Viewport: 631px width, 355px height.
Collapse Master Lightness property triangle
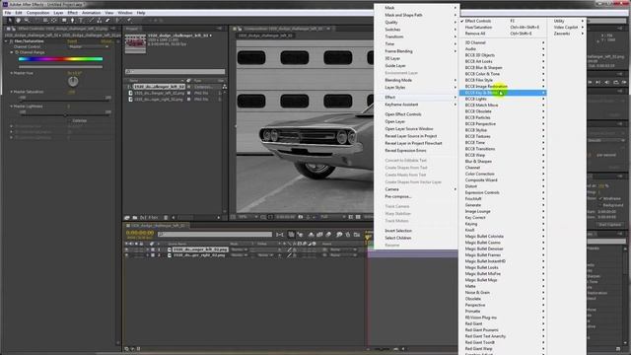tap(12, 106)
